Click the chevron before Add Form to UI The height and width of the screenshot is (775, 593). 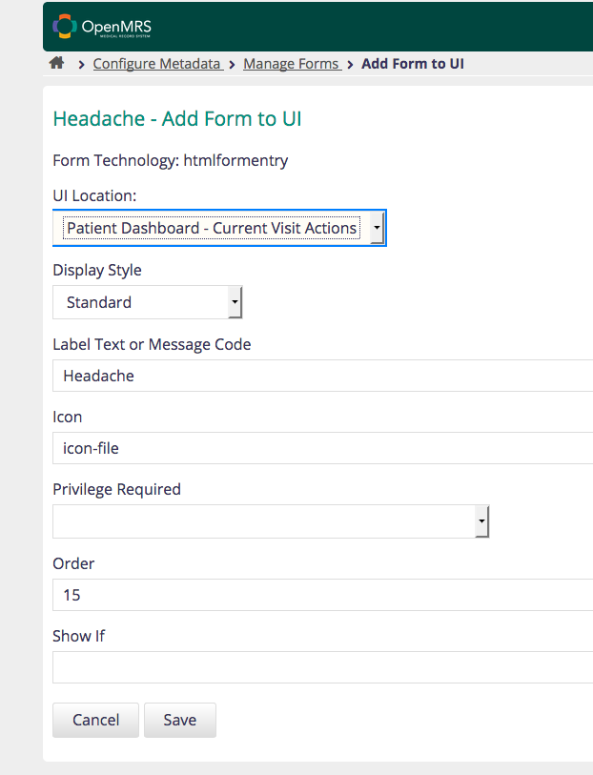pyautogui.click(x=351, y=65)
